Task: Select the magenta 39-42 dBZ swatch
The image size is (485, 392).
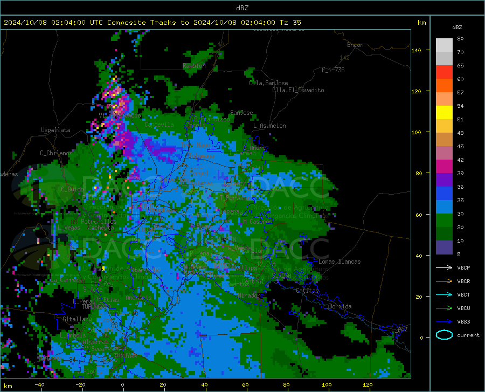Action: (x=444, y=167)
